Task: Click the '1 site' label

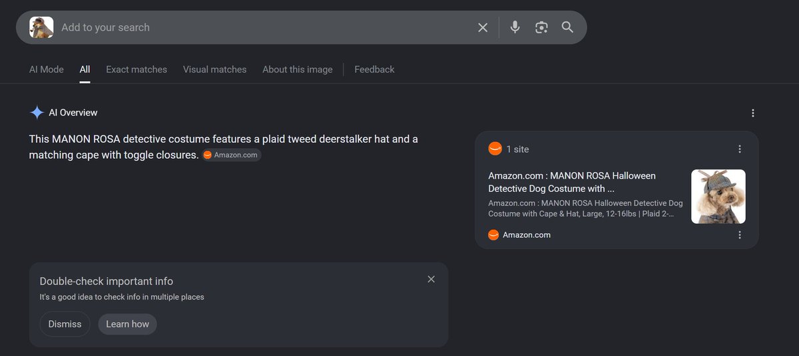Action: point(517,149)
